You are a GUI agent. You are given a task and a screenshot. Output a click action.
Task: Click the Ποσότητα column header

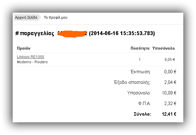(140, 48)
